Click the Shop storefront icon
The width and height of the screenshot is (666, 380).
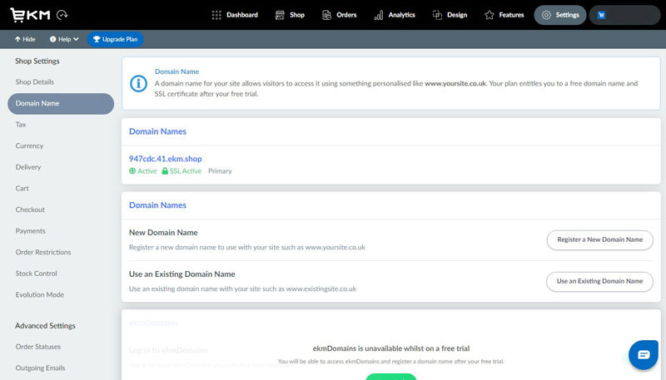pos(280,15)
